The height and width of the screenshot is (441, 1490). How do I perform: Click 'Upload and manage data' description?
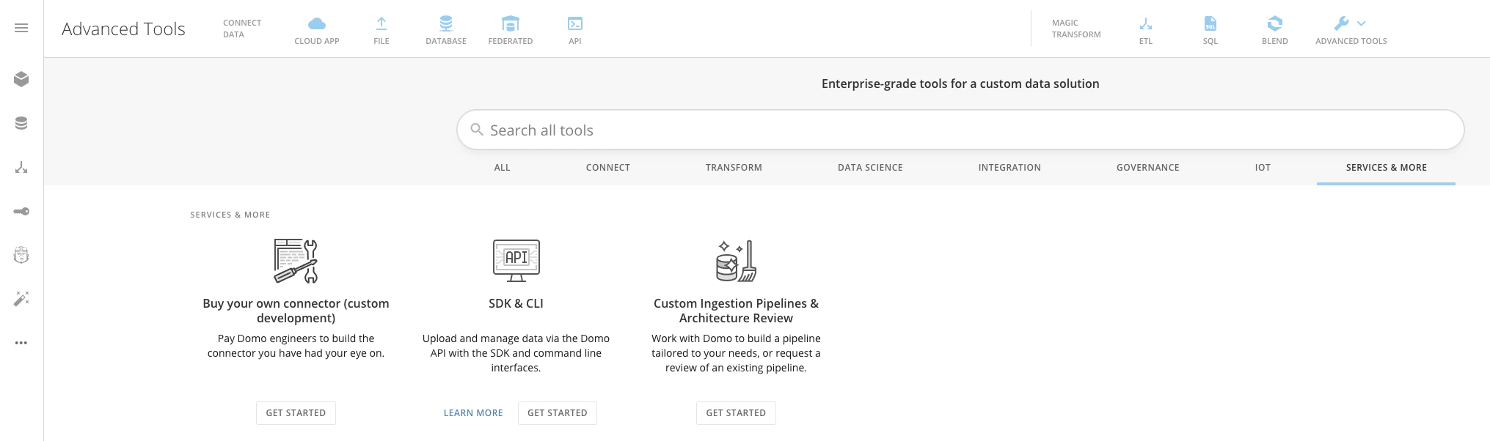(x=516, y=353)
